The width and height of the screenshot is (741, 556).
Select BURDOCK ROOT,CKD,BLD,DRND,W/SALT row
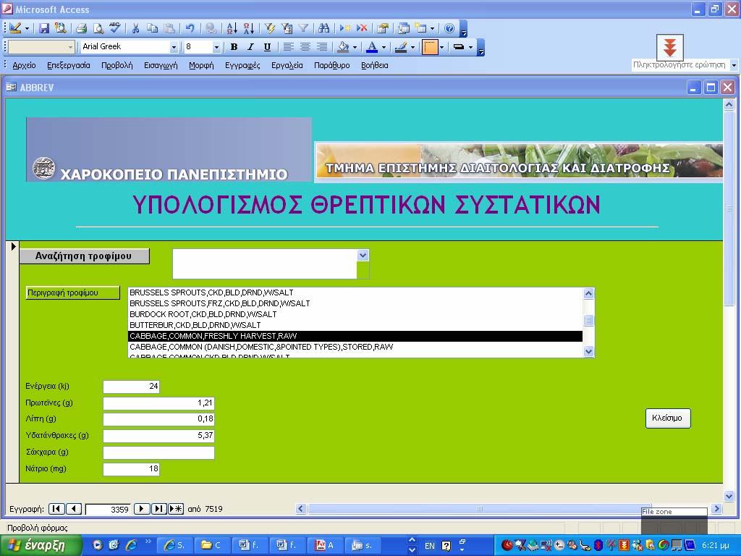(355, 314)
